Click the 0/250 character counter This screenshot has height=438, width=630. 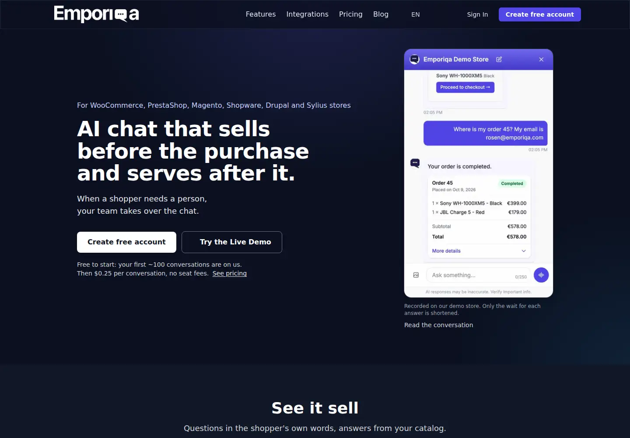[521, 277]
